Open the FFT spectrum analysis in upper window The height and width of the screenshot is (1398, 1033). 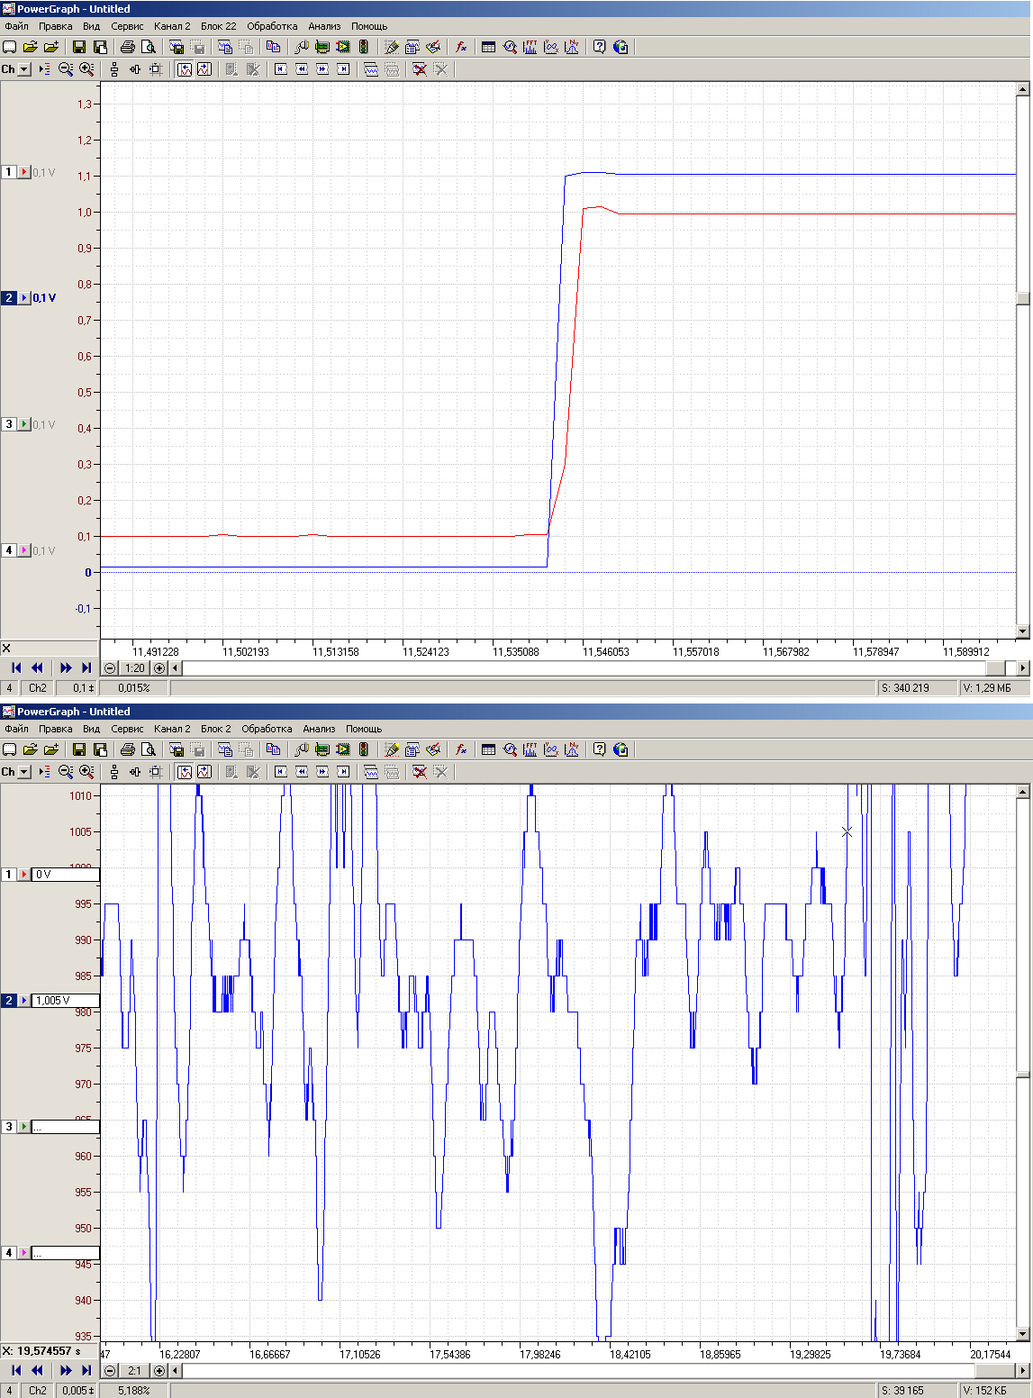point(530,47)
